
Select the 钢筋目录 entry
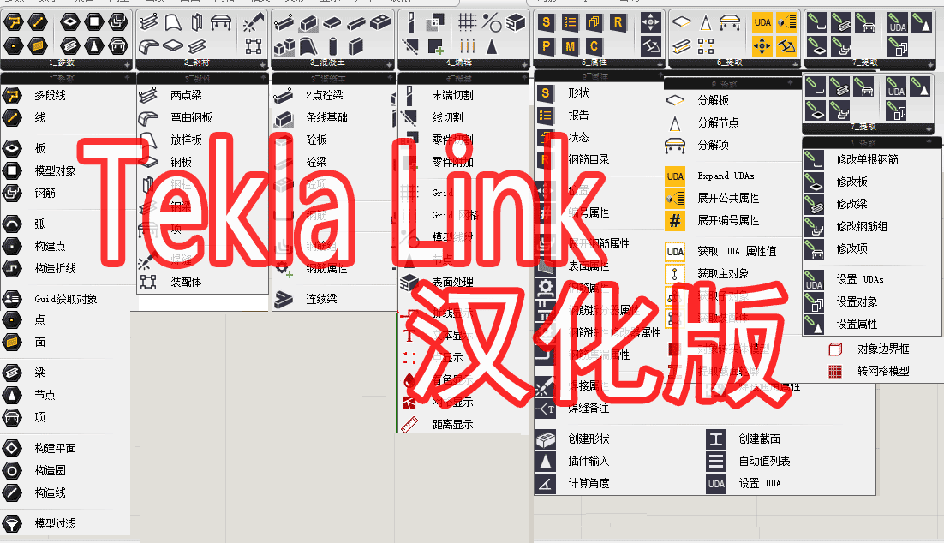click(589, 159)
